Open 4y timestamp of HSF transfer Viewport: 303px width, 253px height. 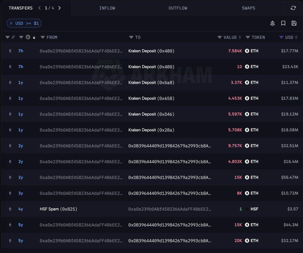click(21, 209)
